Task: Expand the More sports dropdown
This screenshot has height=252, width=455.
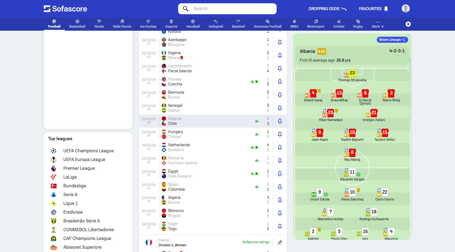Action: [x=378, y=24]
